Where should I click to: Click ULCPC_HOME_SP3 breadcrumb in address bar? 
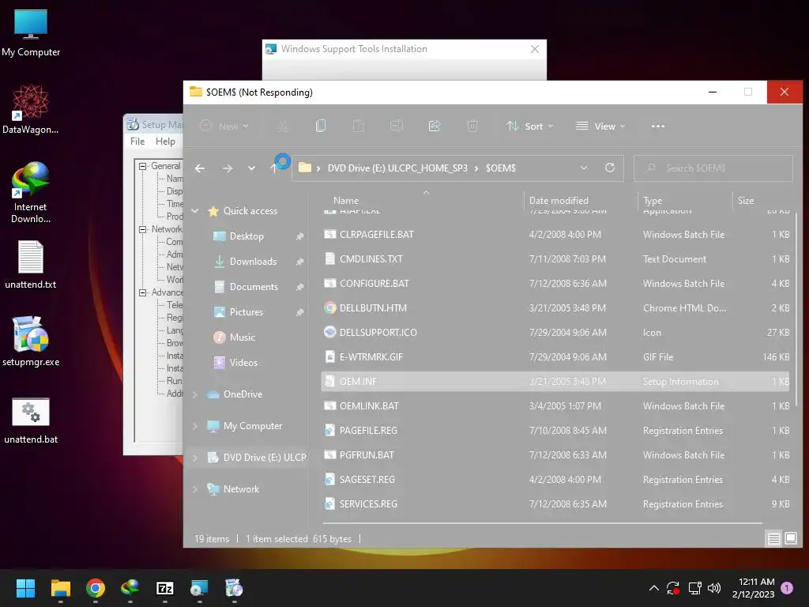(397, 168)
